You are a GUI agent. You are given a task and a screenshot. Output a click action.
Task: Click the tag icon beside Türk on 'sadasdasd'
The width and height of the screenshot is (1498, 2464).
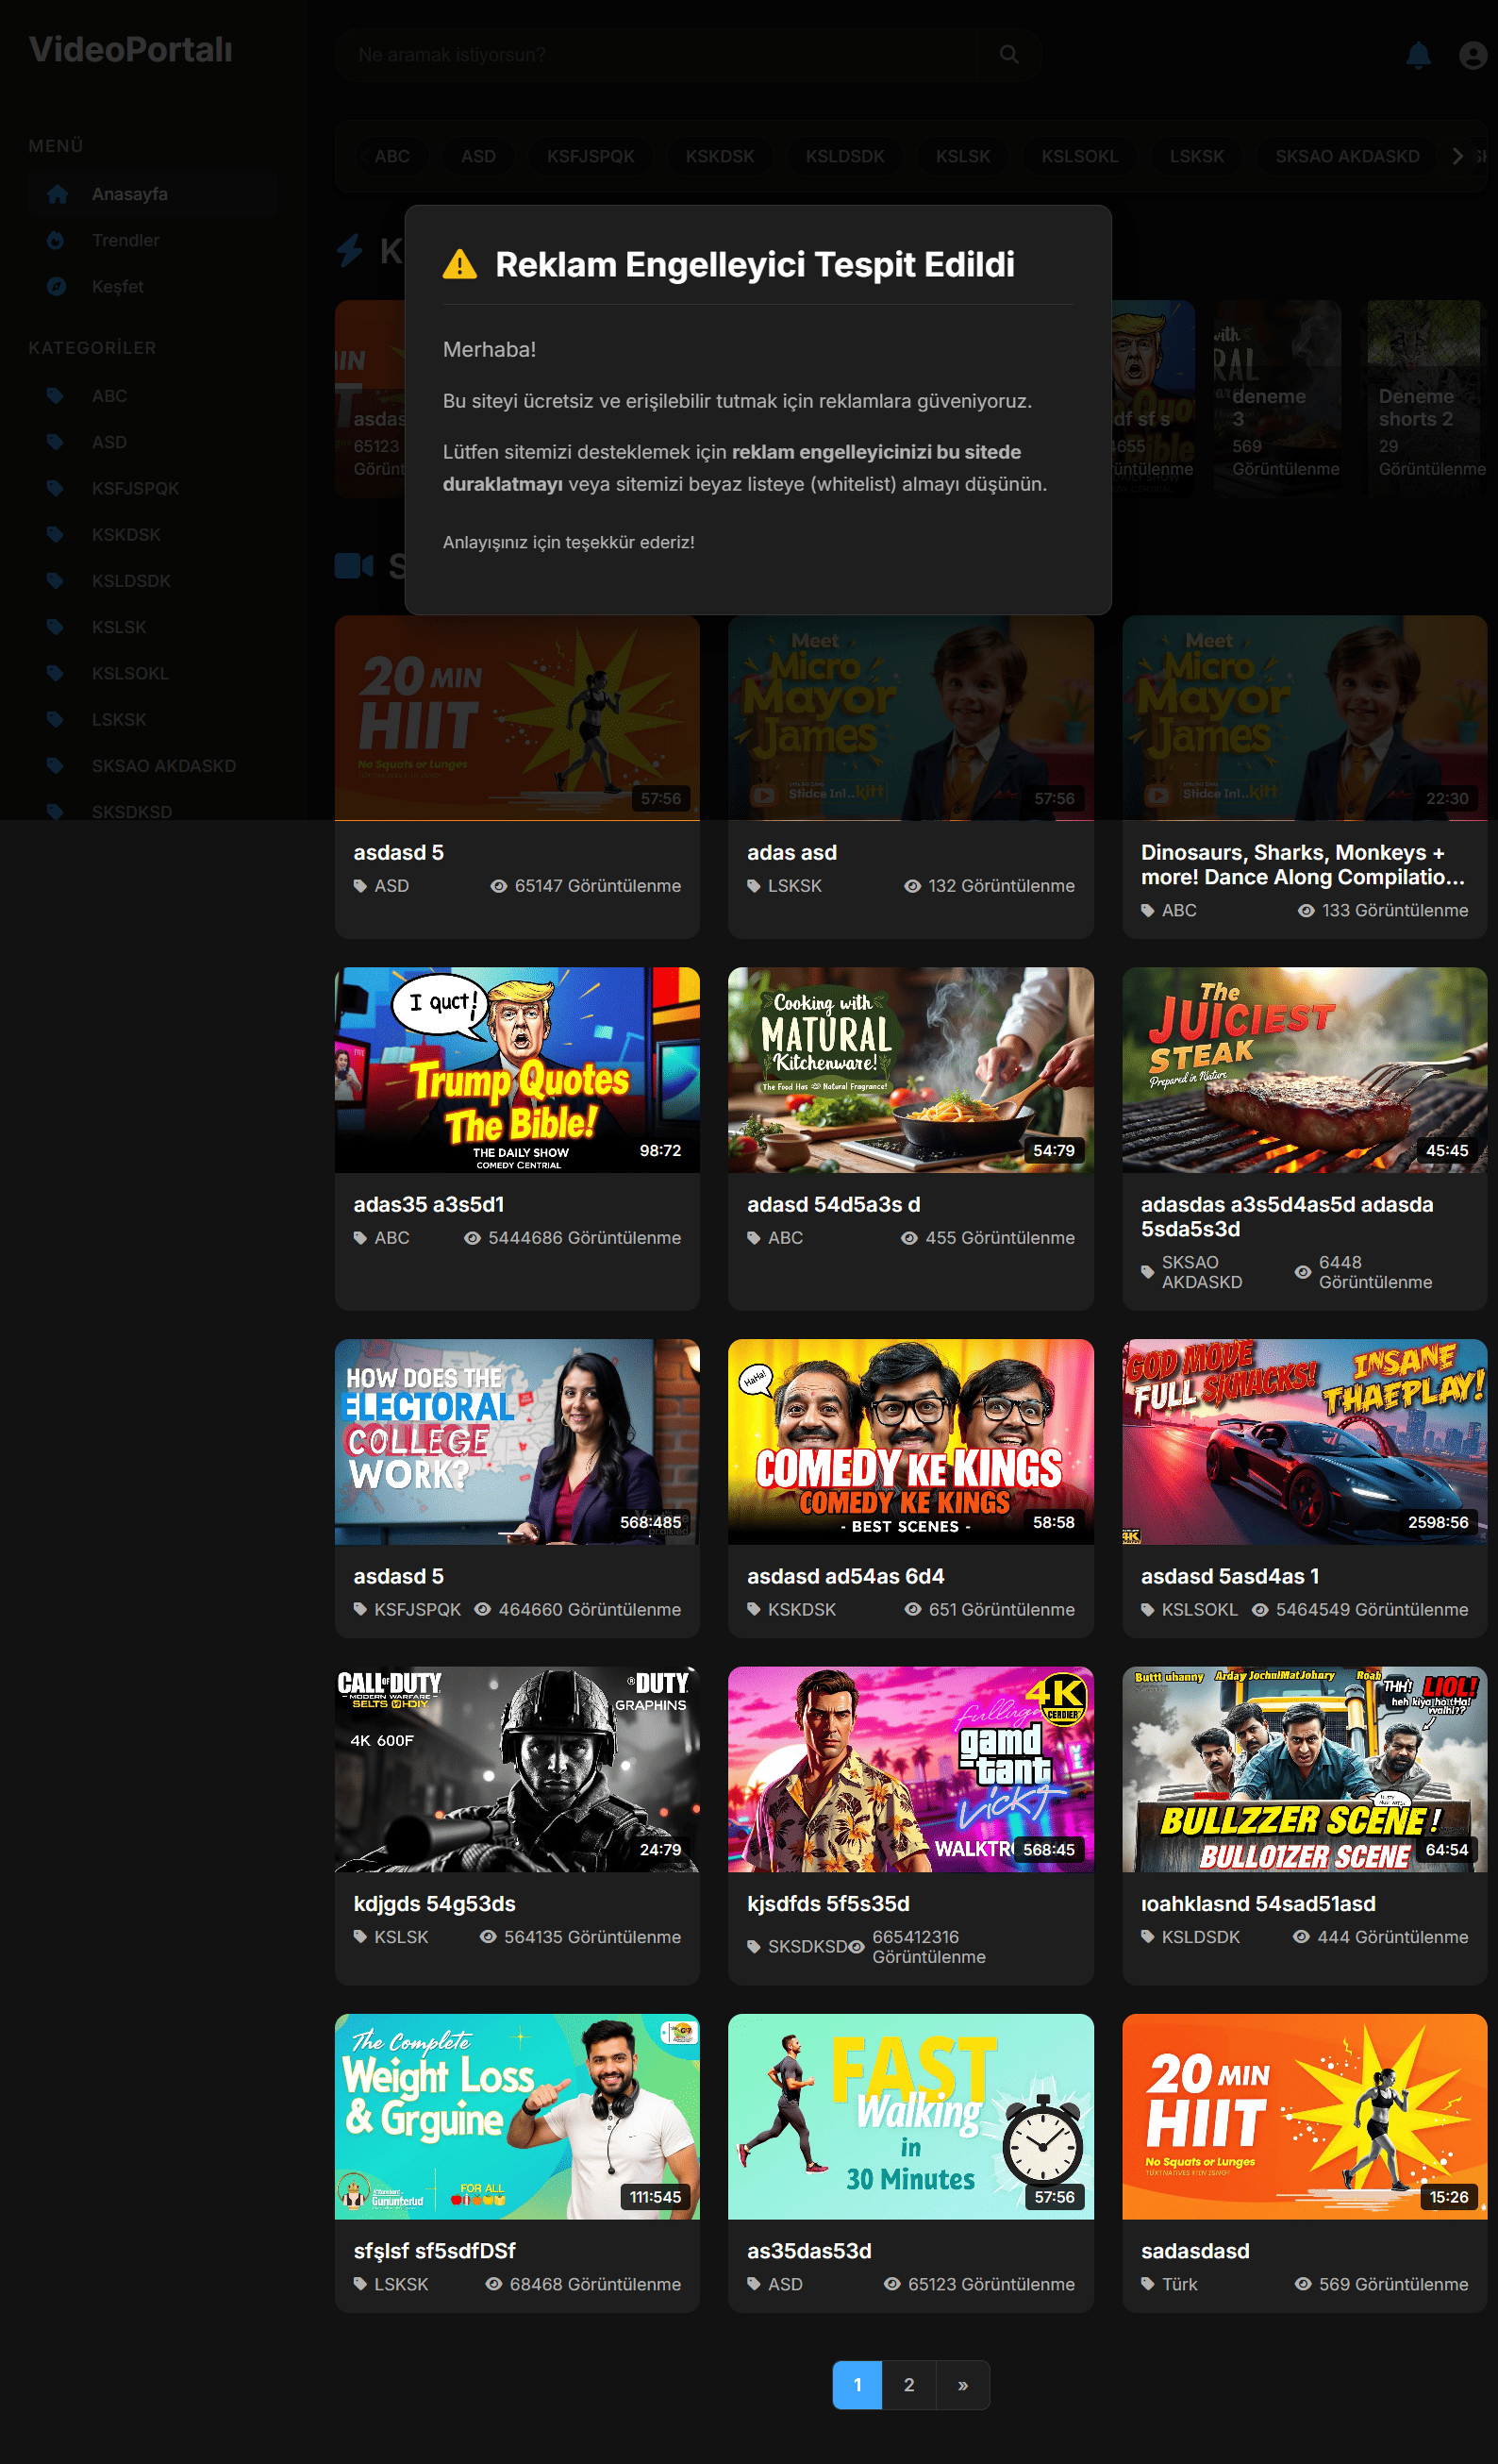coord(1148,2284)
